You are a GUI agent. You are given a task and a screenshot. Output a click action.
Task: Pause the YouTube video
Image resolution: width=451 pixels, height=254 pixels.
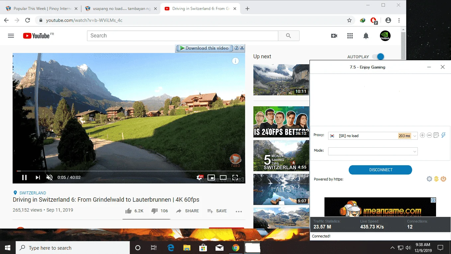coord(24,178)
